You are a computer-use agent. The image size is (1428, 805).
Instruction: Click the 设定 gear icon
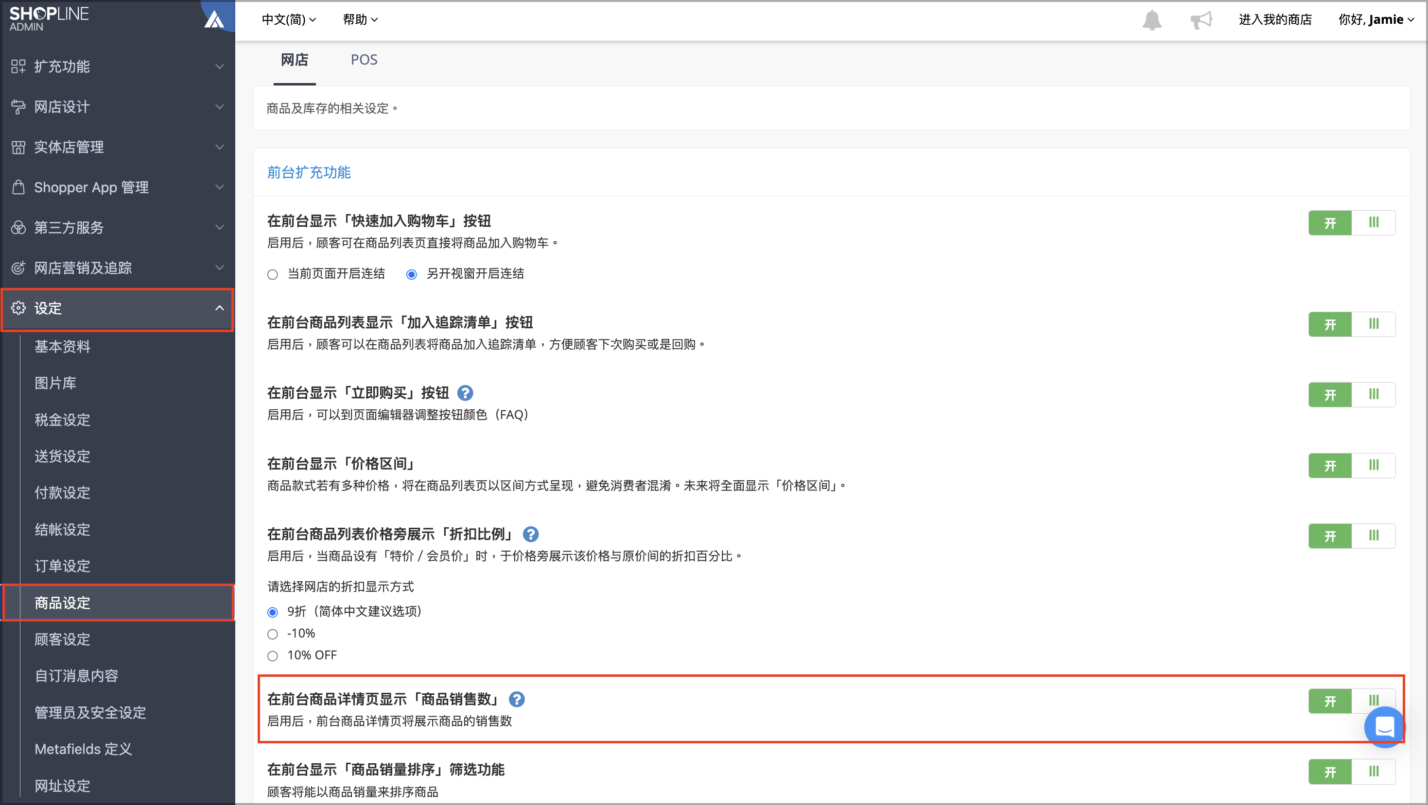(x=18, y=308)
